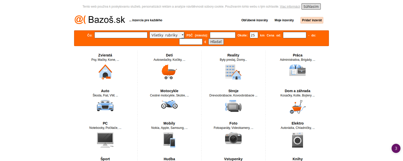
Task: Click the 'Autorádia, Chladničky, ...' subtext
Action: [297, 128]
